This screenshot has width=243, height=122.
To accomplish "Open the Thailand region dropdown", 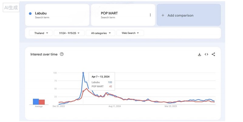I will tap(41, 33).
